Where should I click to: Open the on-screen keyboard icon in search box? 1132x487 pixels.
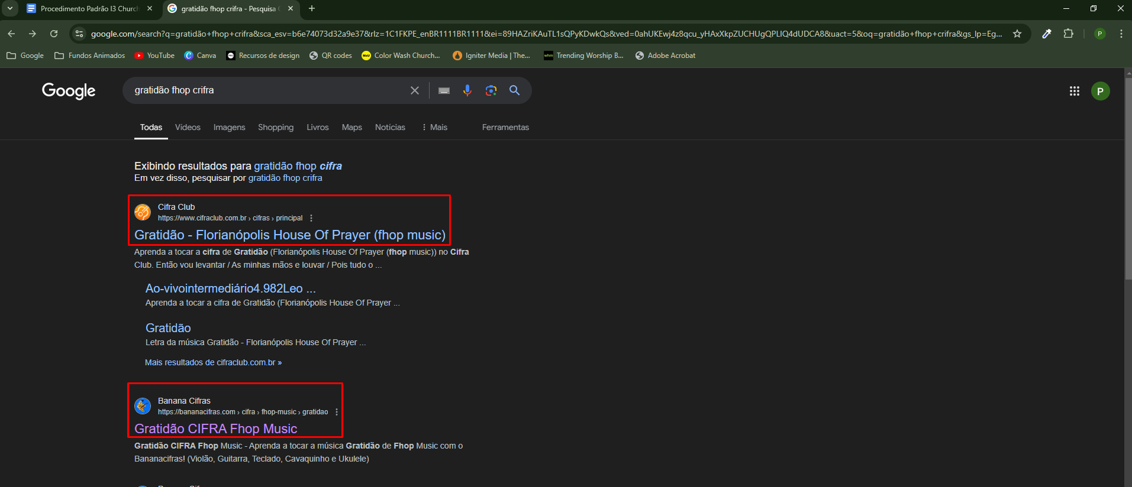click(x=444, y=90)
